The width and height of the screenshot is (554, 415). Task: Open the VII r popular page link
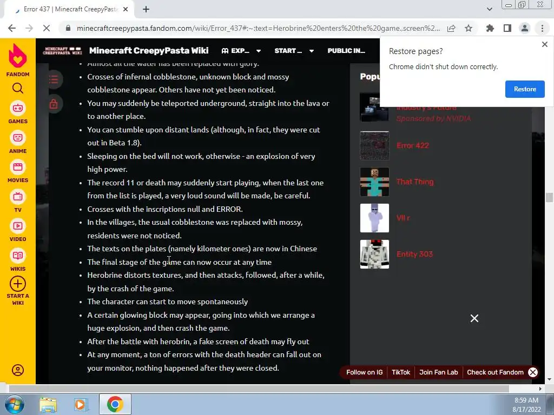(x=403, y=218)
